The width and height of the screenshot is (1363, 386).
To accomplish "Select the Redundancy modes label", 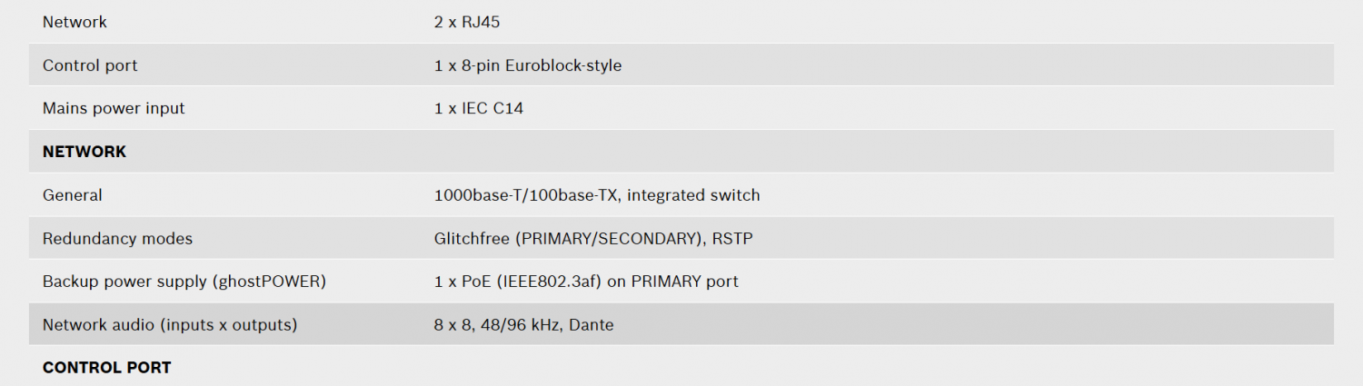I will pos(117,239).
